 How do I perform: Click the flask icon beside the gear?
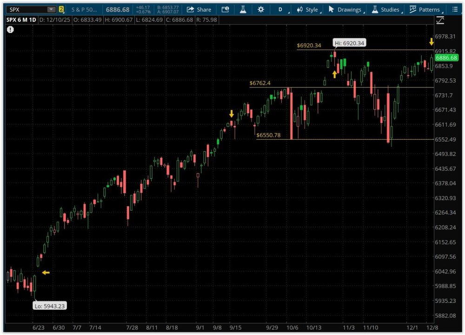pyautogui.click(x=243, y=9)
